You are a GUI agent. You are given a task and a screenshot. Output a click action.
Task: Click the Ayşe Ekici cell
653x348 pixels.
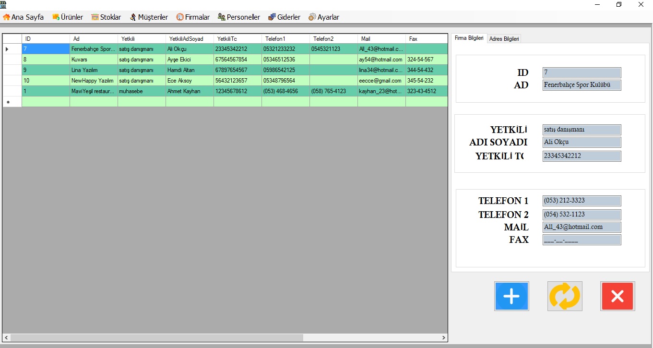tap(190, 60)
